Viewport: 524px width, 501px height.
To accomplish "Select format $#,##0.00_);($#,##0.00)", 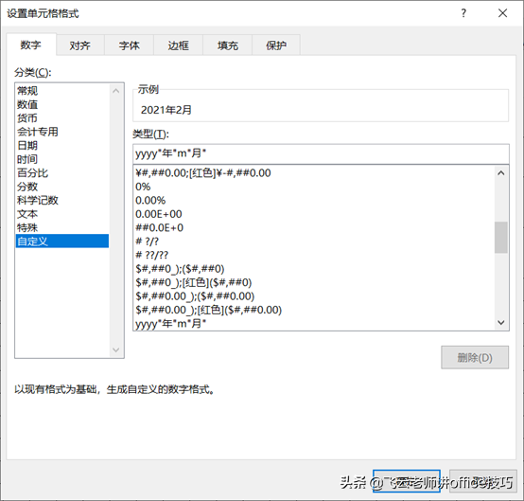I will (313, 296).
